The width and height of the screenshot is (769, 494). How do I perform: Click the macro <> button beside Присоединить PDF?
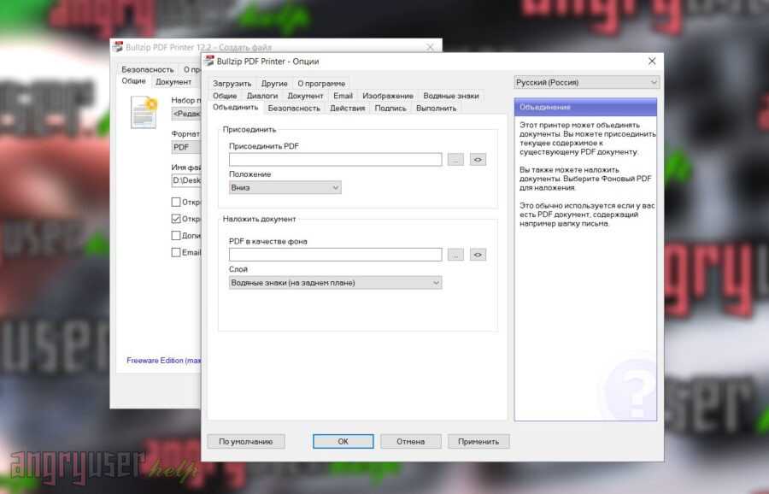pyautogui.click(x=478, y=160)
